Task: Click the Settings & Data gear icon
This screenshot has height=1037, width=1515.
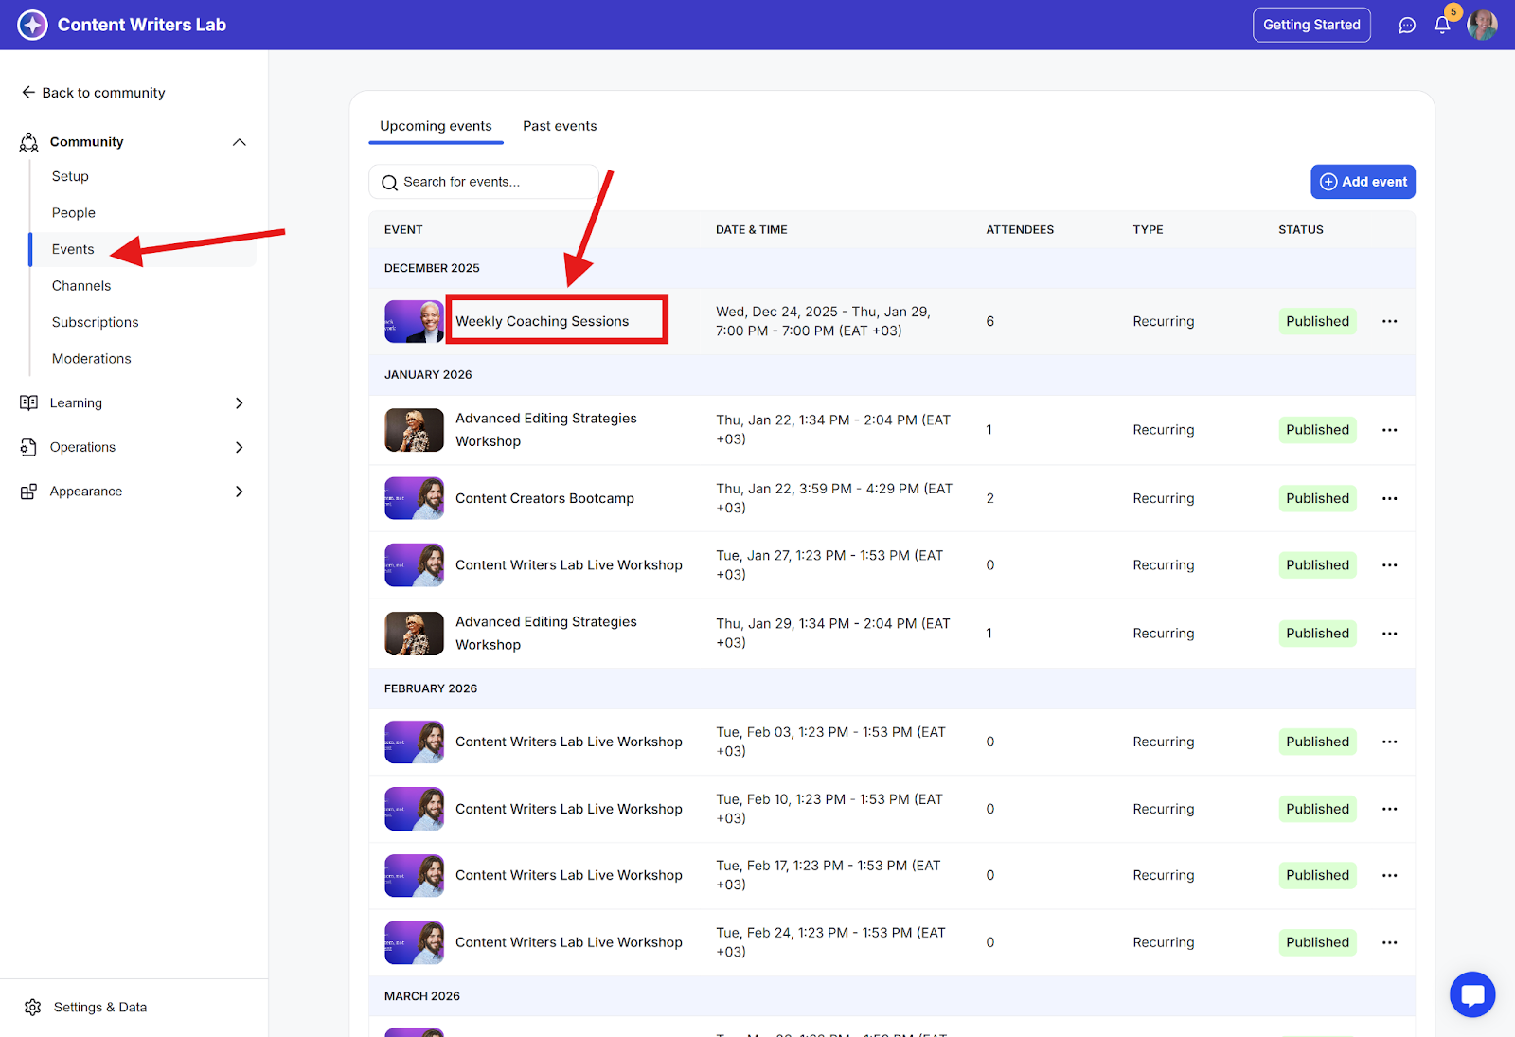Action: click(33, 1007)
